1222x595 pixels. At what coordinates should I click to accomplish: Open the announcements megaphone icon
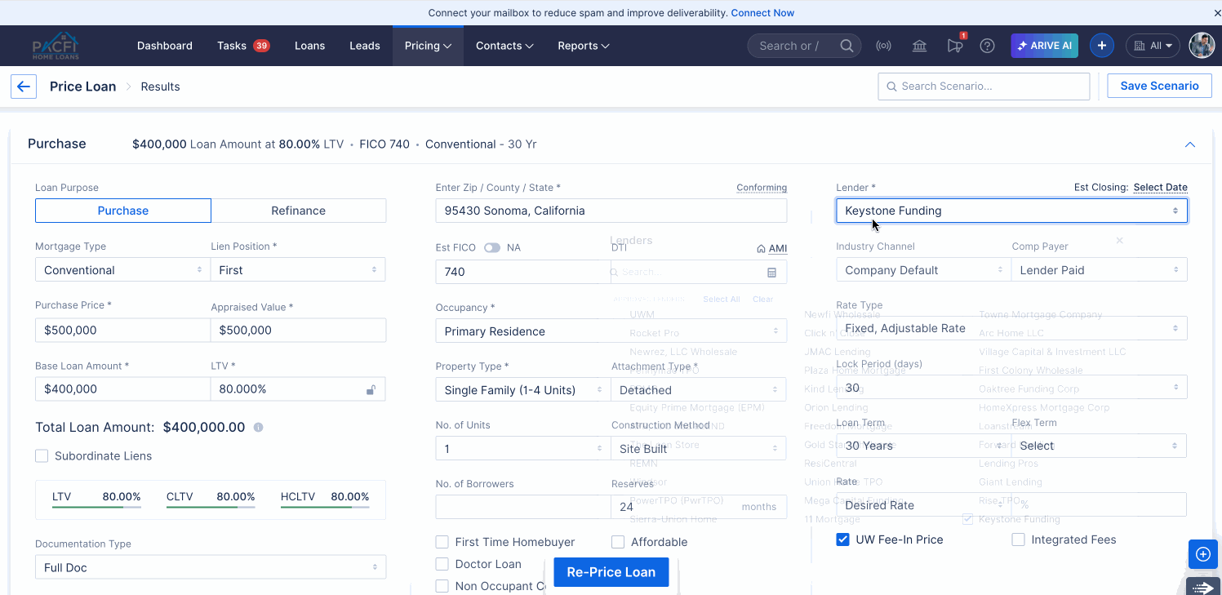pyautogui.click(x=954, y=46)
